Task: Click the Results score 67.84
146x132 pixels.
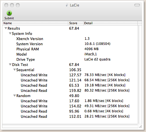Action: (x=74, y=28)
